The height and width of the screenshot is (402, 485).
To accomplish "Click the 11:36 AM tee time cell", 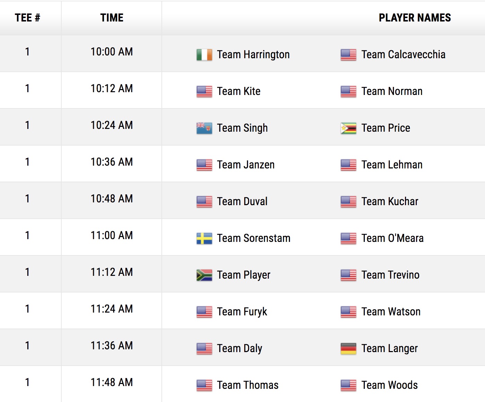I will [112, 347].
